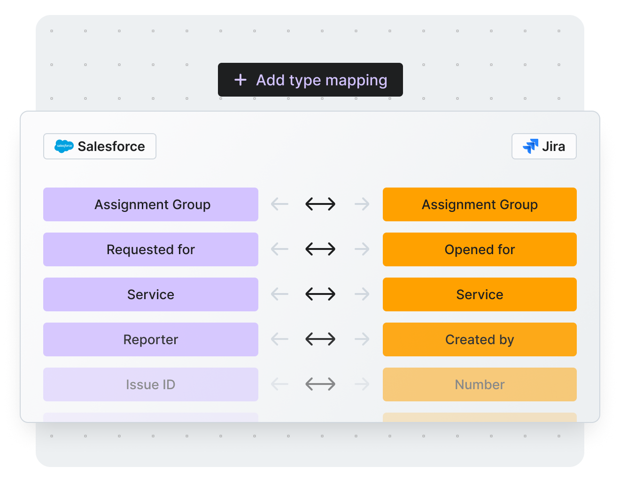This screenshot has height=482, width=620.
Task: Select the Requested for field
Action: click(x=151, y=249)
